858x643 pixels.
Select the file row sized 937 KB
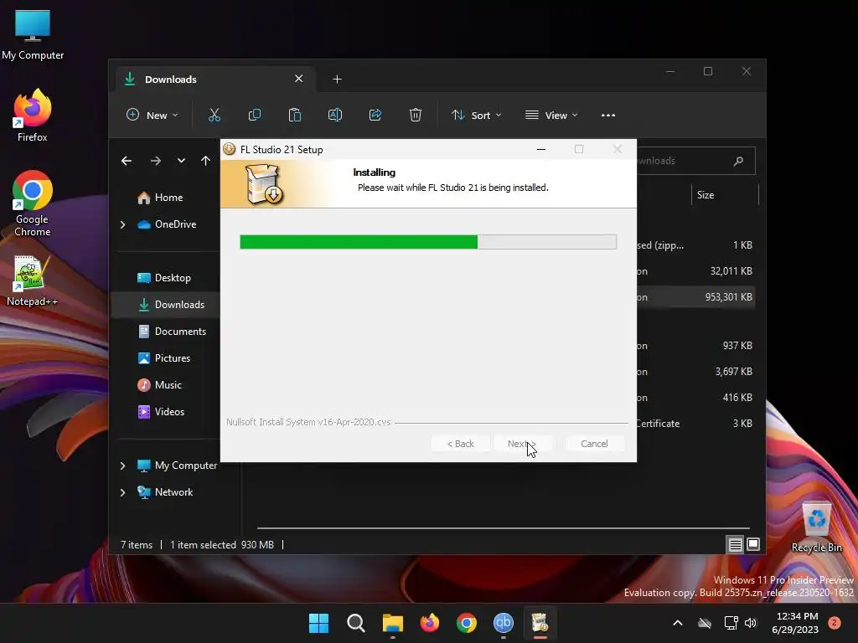(695, 346)
